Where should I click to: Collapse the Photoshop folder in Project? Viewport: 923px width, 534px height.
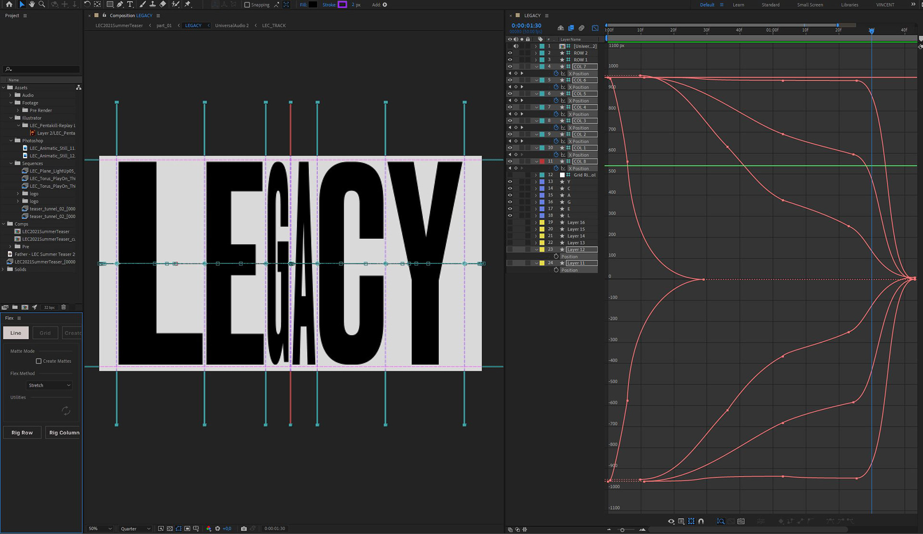coord(11,141)
